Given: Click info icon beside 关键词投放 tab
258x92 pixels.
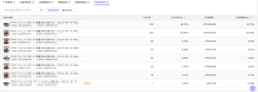Looking at the screenshot, I should (33, 2).
